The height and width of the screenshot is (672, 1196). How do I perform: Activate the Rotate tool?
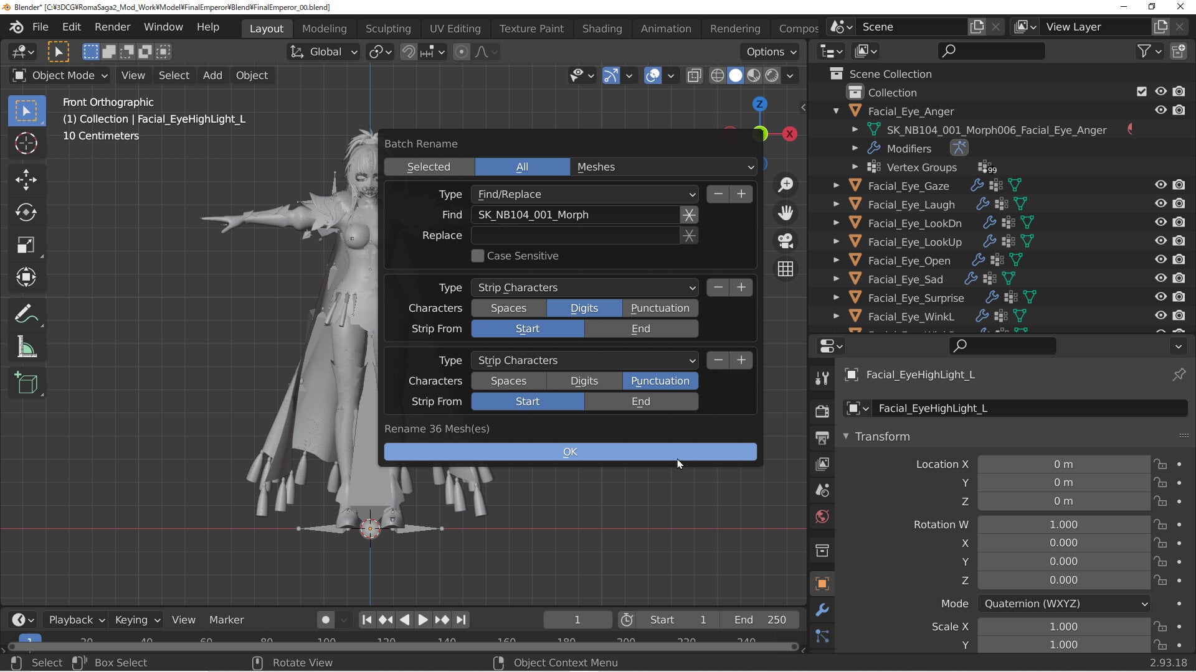coord(26,212)
